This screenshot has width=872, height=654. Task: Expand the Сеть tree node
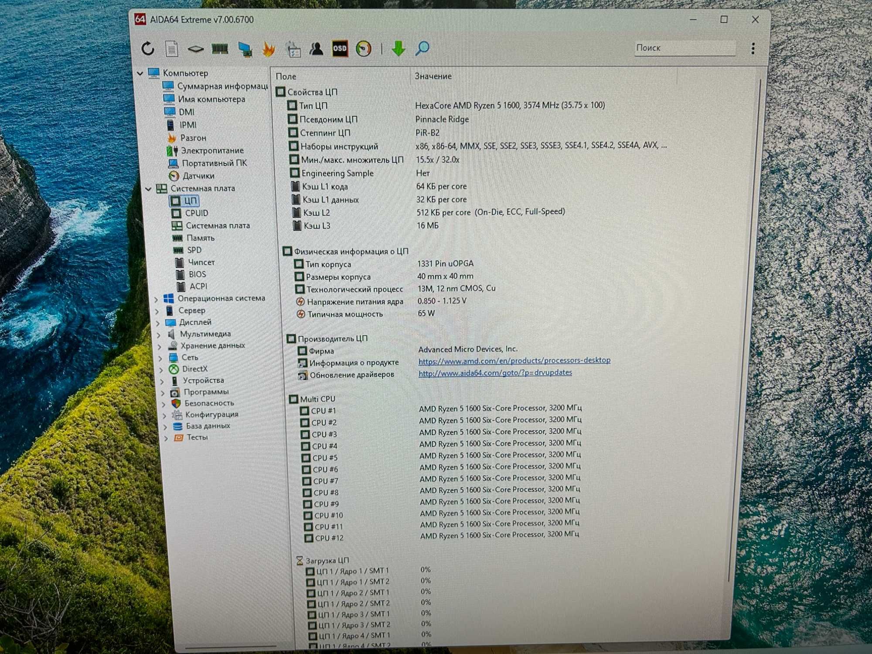[x=160, y=358]
